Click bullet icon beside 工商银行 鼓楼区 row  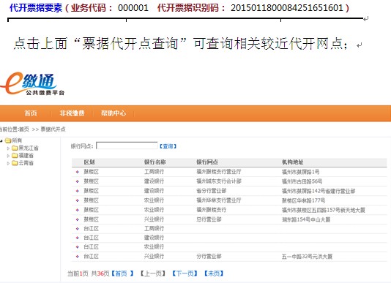tap(78, 172)
